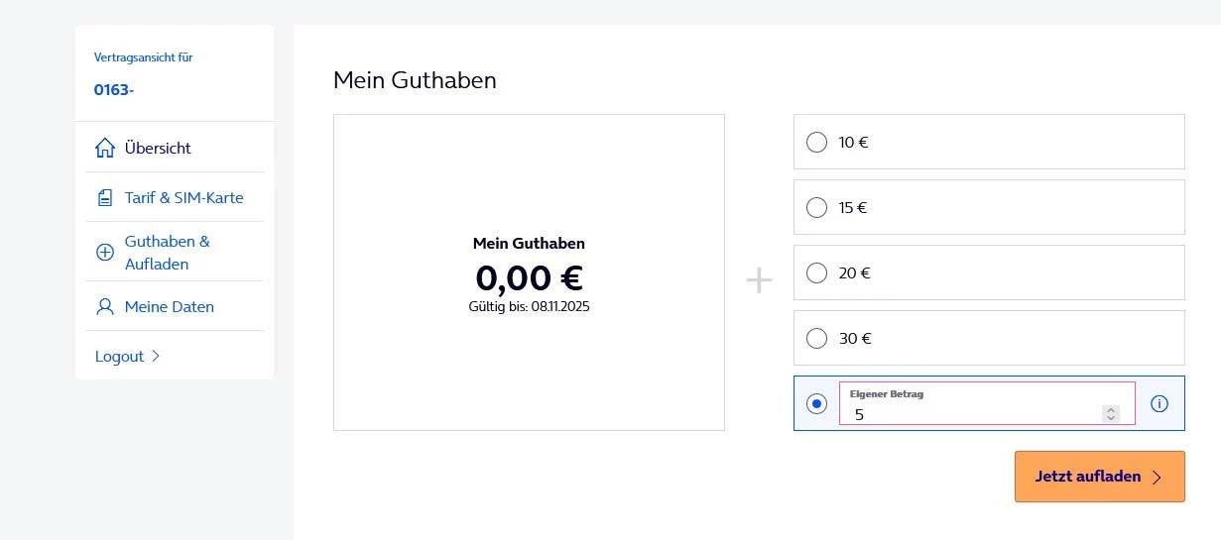
Task: Click the house icon beside Übersicht
Action: pyautogui.click(x=104, y=149)
